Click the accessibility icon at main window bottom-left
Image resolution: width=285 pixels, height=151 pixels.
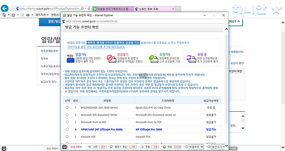click(x=4, y=149)
